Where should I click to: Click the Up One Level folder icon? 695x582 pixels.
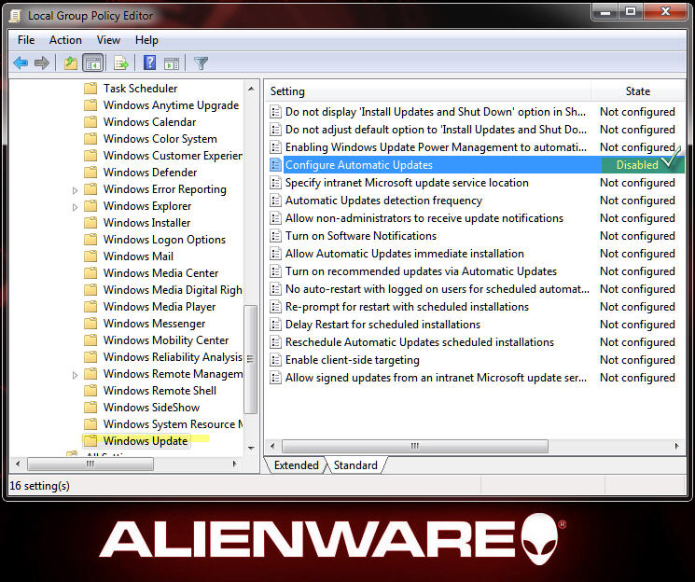click(x=71, y=63)
